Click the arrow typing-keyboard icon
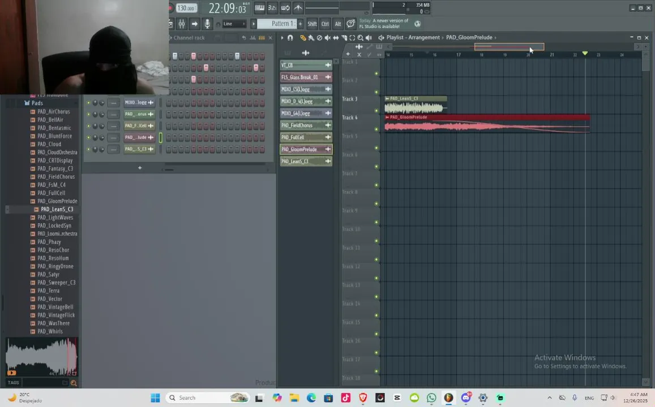655x407 pixels. click(x=195, y=24)
